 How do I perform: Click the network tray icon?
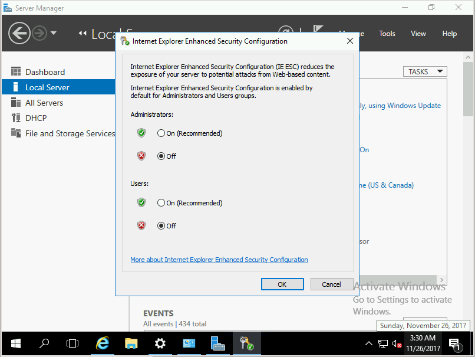[383, 344]
